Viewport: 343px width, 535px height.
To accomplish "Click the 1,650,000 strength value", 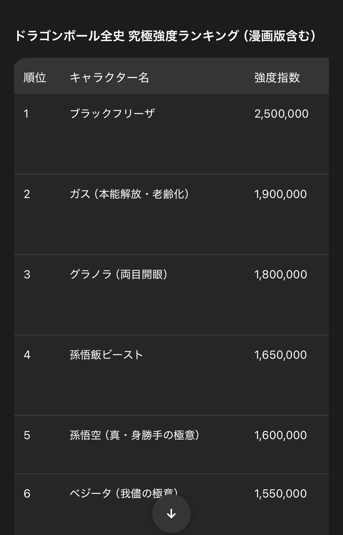I will pyautogui.click(x=280, y=355).
